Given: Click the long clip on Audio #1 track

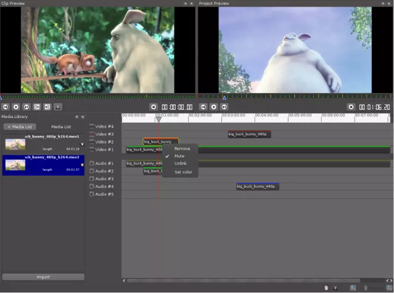Looking at the screenshot, I should (258, 164).
